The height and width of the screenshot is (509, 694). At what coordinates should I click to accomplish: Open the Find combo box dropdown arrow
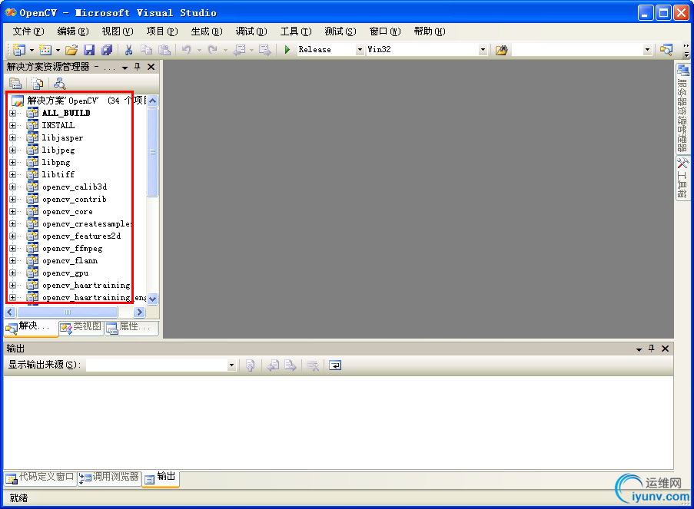tap(647, 50)
